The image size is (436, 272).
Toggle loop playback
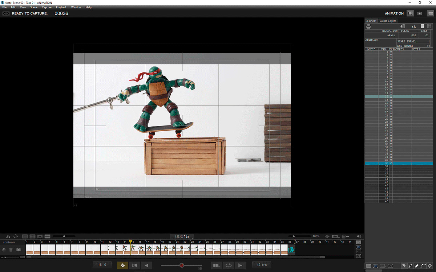tap(229, 265)
